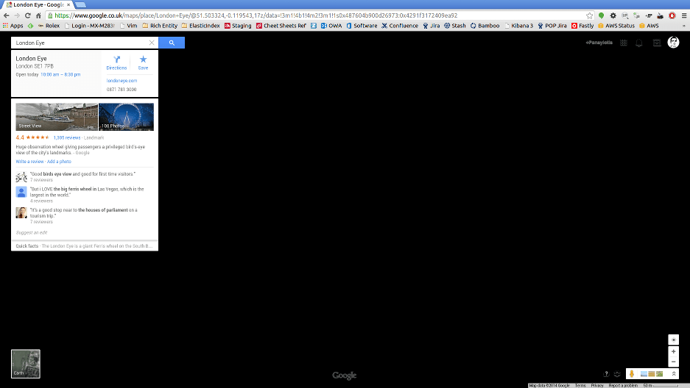
Task: Click Suggest an edit
Action: tap(31, 233)
